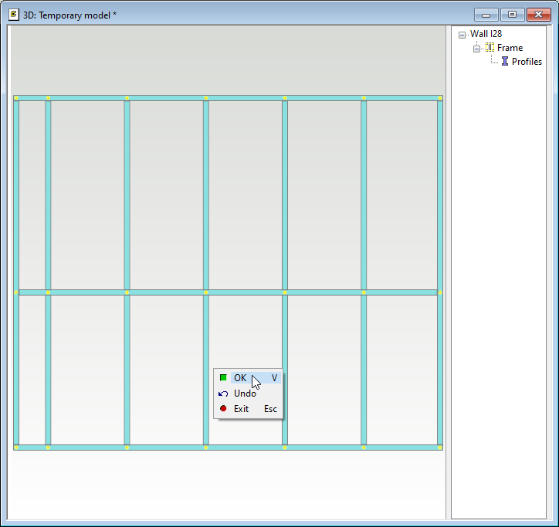Minimize the 3D Temporary model window
Image resolution: width=559 pixels, height=527 pixels.
click(486, 14)
